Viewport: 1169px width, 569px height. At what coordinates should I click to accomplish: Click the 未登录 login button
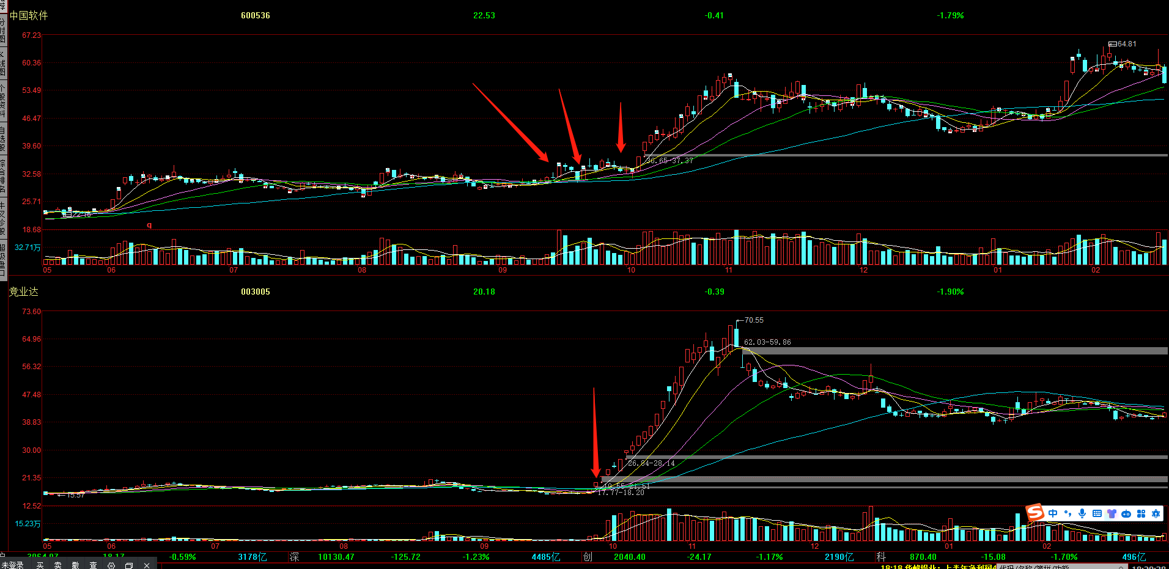click(12, 565)
